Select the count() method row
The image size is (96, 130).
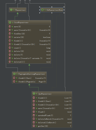(29, 48)
